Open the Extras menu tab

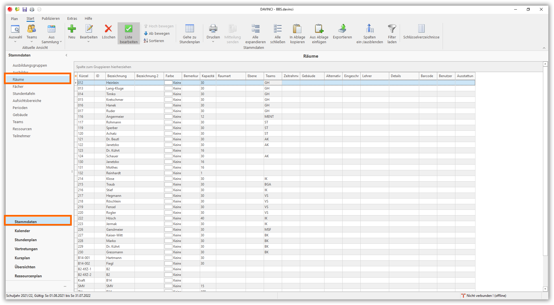click(72, 18)
